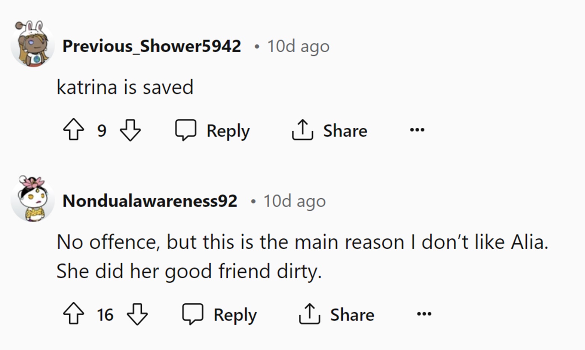
Task: Click the "10d ago" timestamp on Previous_Shower5942's comment
Action: pos(298,46)
